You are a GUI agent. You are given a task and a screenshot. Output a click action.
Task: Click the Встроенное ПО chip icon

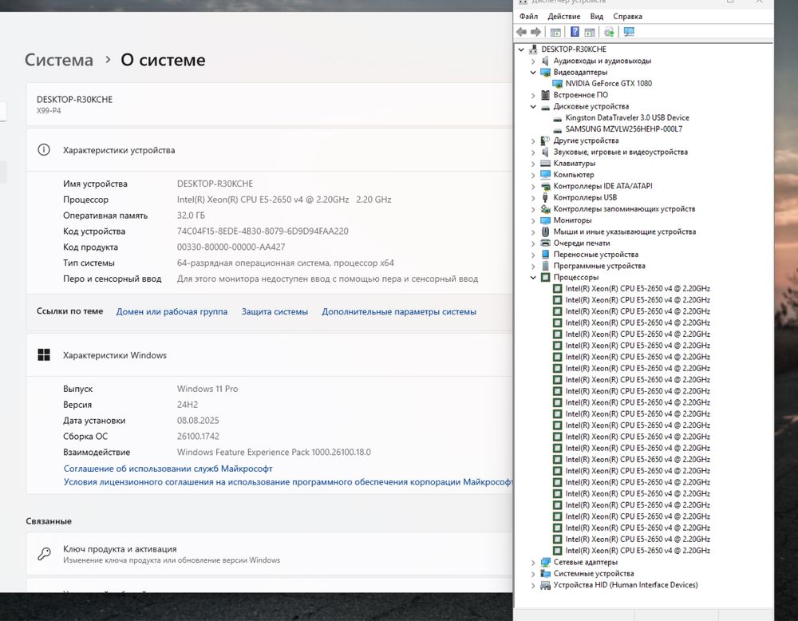click(545, 95)
